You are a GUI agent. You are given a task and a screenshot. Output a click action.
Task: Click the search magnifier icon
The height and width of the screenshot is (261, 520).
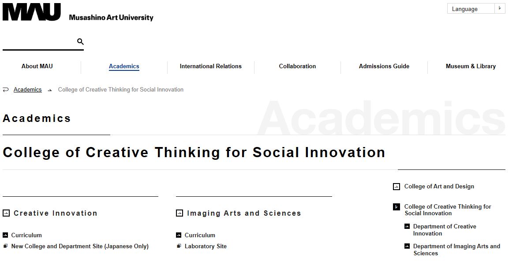80,42
